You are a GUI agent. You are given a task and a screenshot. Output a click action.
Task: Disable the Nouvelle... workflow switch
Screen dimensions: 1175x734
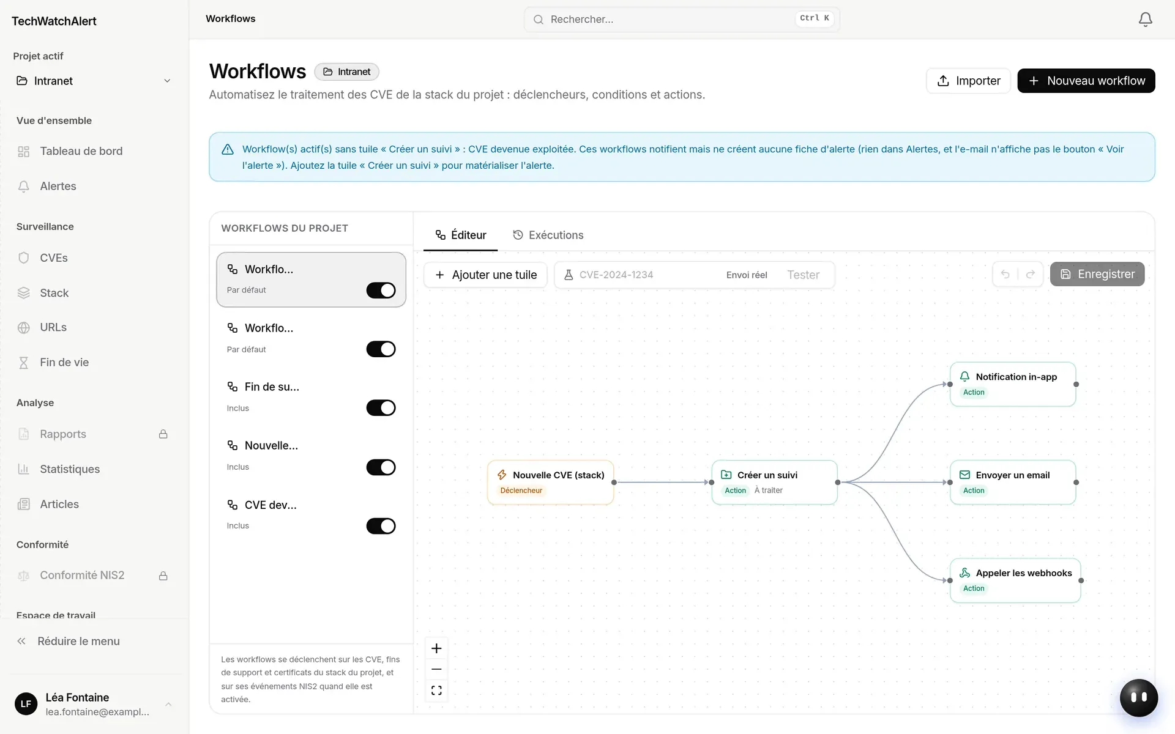[381, 467]
